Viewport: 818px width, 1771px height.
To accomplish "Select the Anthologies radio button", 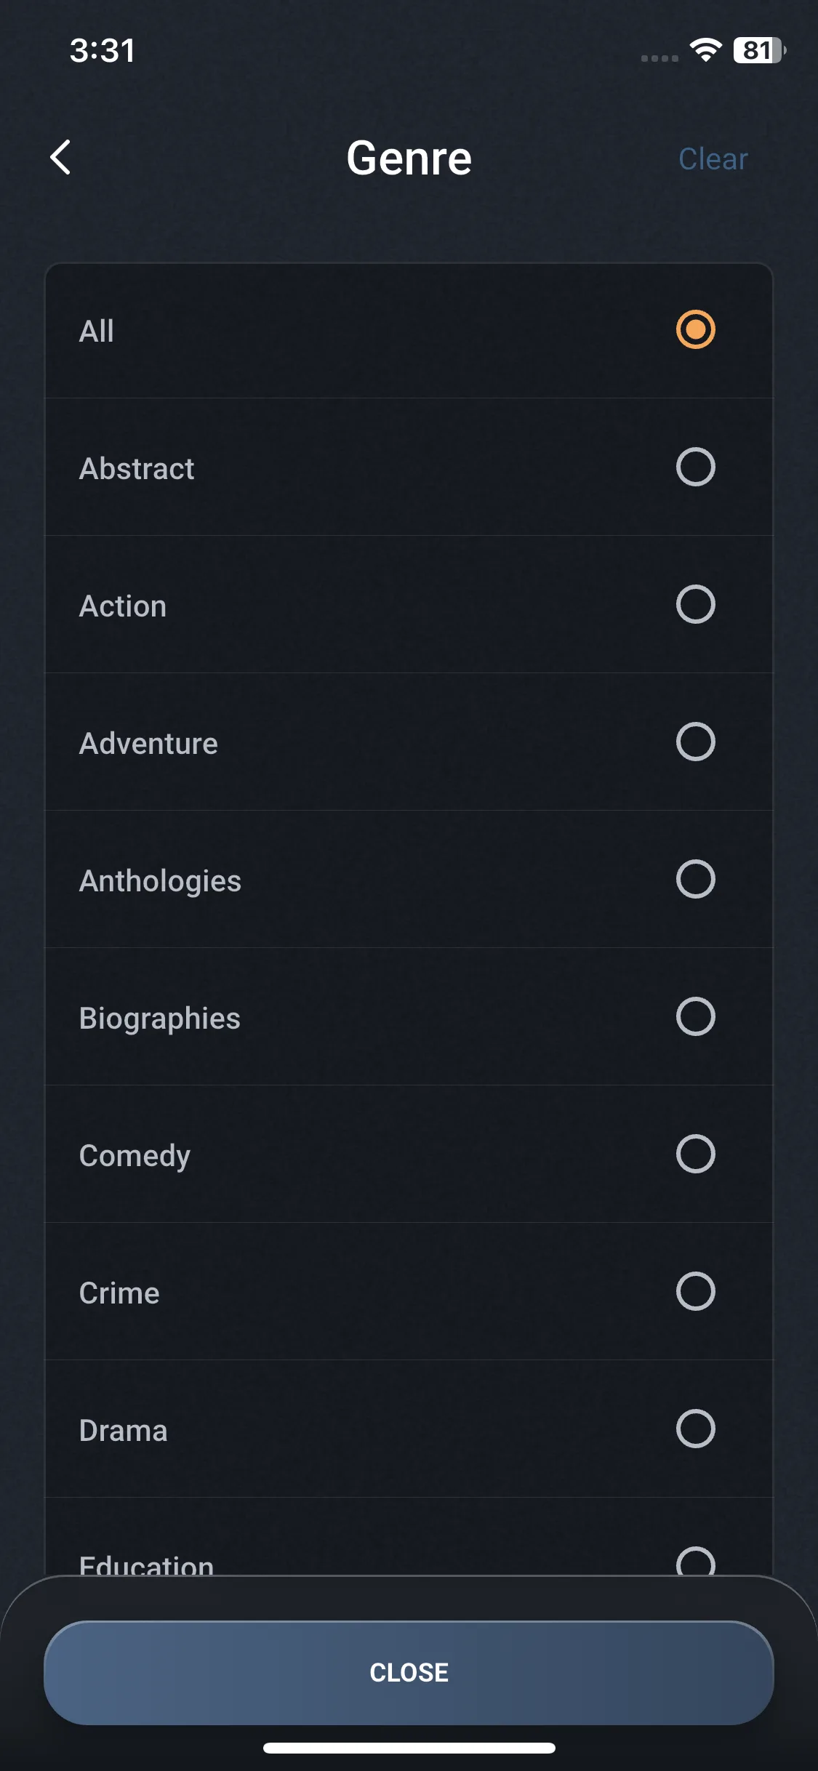I will pos(695,880).
